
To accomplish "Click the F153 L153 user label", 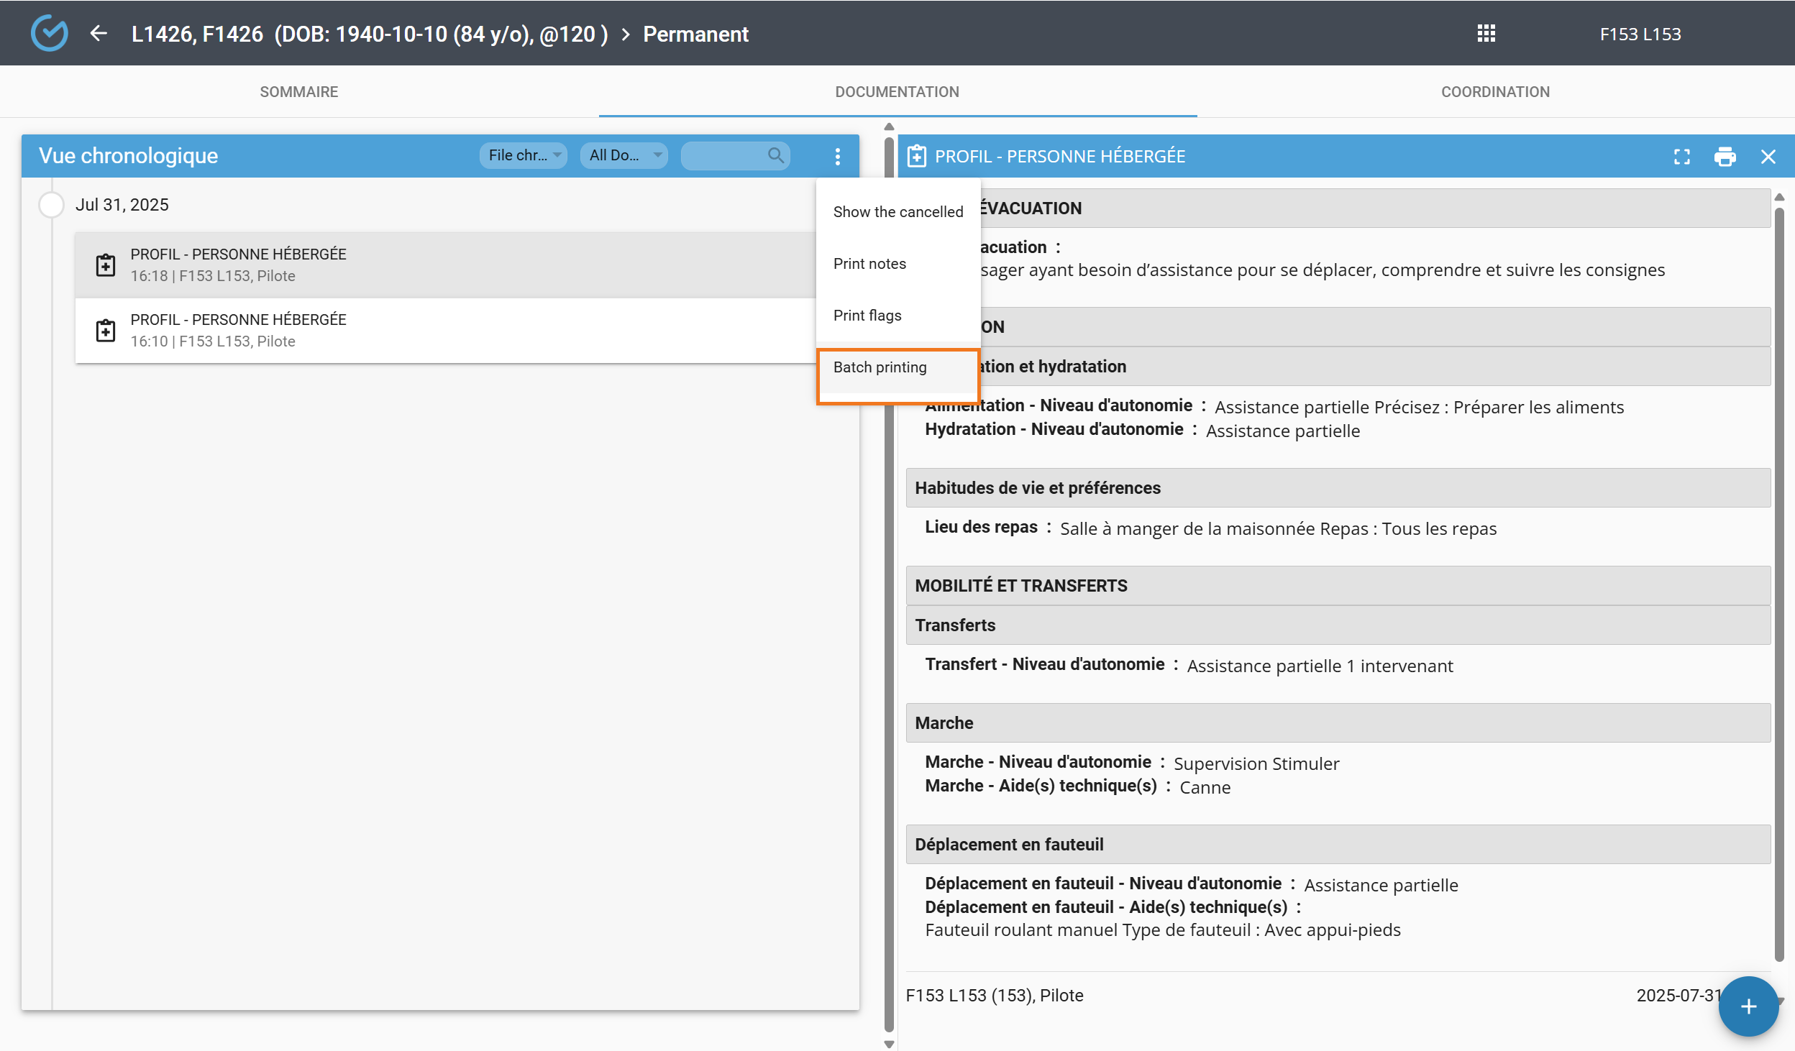I will tap(1640, 34).
